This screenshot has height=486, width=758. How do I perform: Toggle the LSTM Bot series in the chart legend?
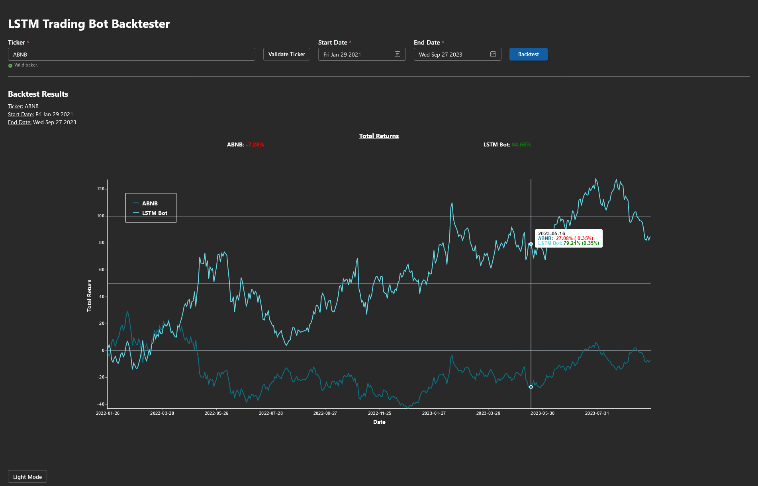(150, 213)
